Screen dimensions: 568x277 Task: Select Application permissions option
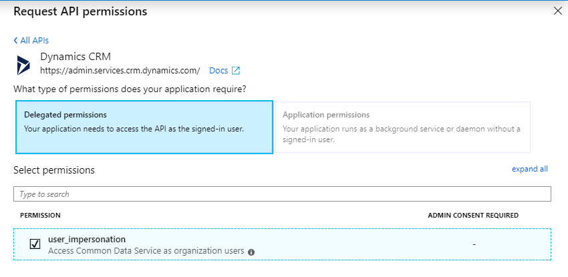[403, 127]
